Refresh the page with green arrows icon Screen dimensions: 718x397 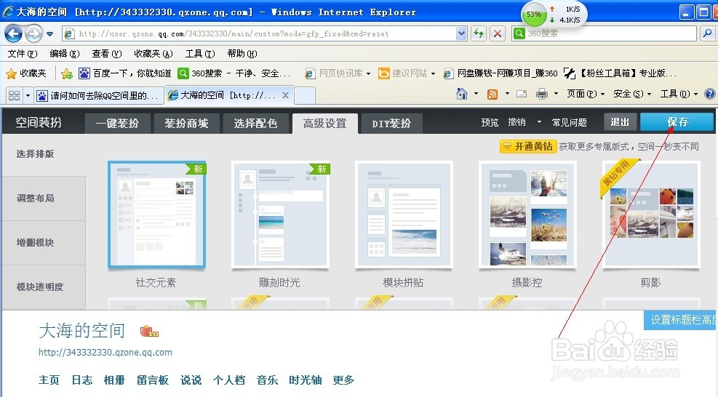click(x=479, y=33)
